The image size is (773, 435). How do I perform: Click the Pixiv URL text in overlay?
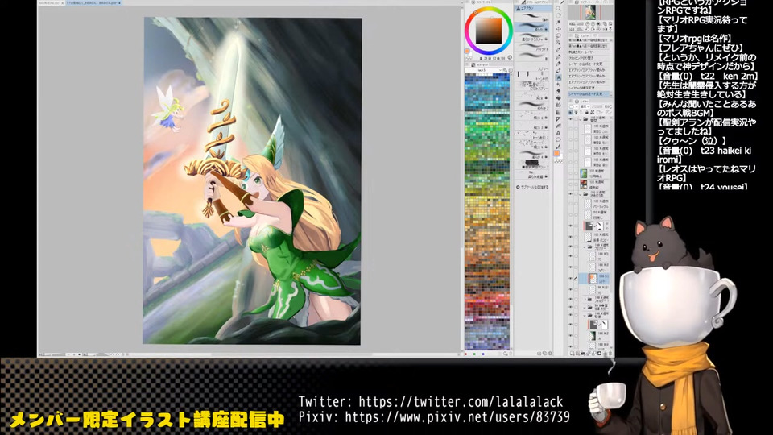pos(457,417)
